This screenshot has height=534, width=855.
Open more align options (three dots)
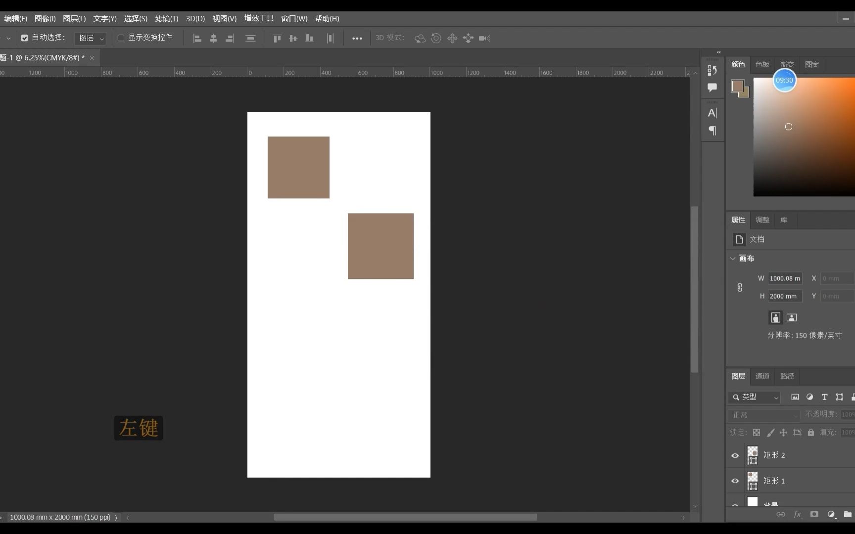click(357, 38)
